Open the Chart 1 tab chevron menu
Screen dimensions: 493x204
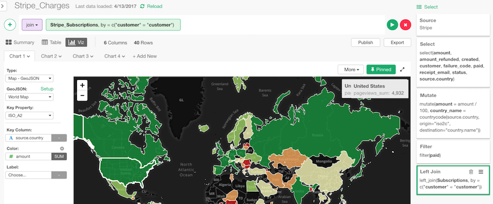(29, 57)
